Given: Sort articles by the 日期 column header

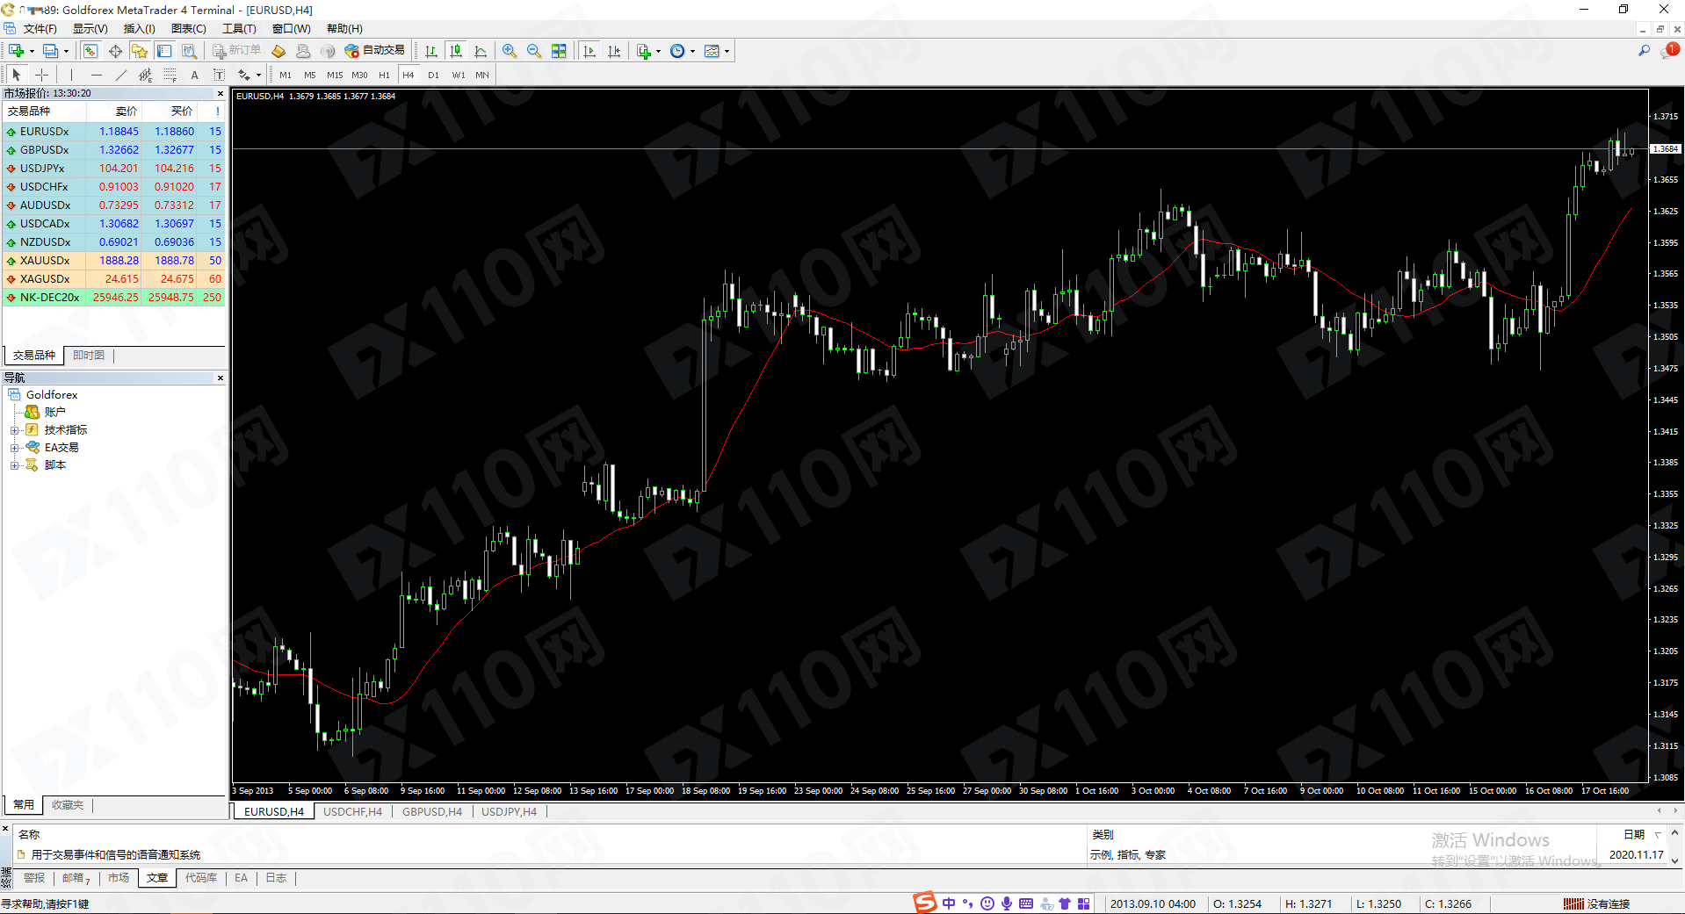Looking at the screenshot, I should pos(1634,834).
